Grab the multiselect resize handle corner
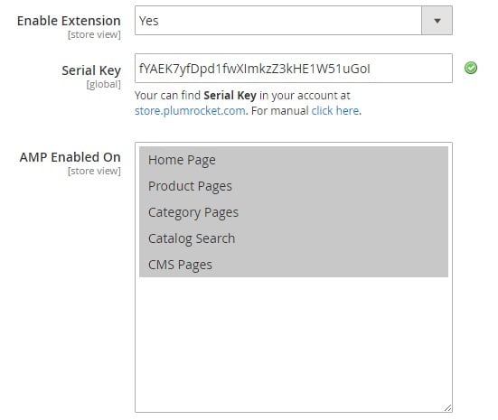This screenshot has height=420, width=498. 447,408
